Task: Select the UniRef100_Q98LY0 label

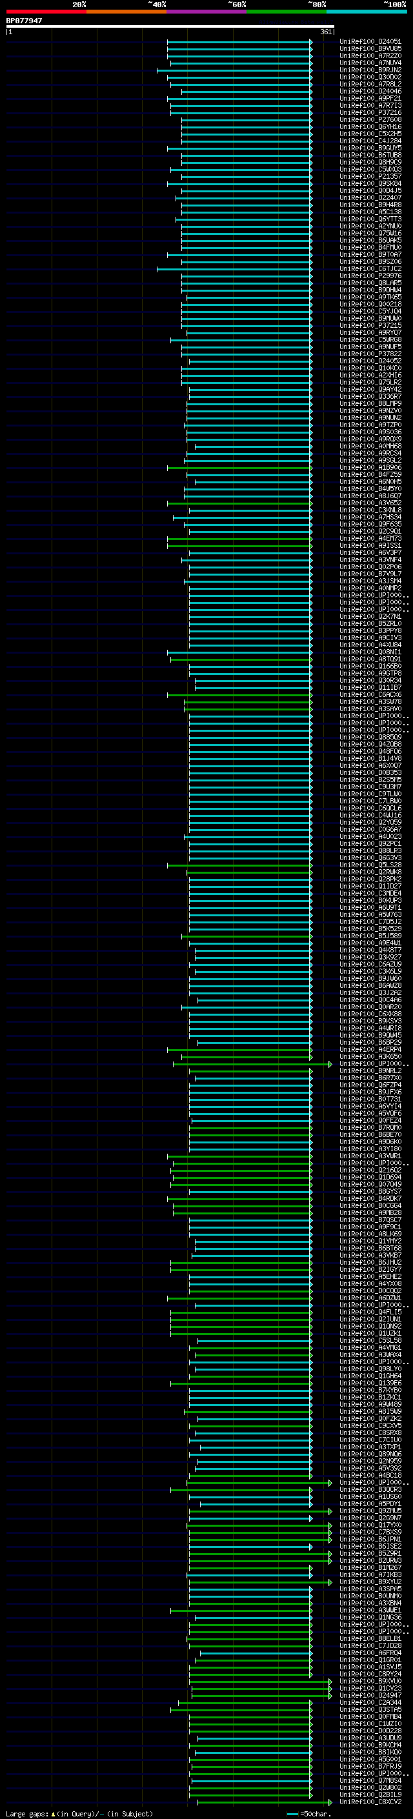Action: point(370,1369)
